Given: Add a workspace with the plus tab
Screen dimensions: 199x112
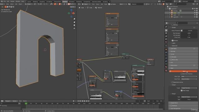Looking at the screenshot, I should [x=109, y=2].
